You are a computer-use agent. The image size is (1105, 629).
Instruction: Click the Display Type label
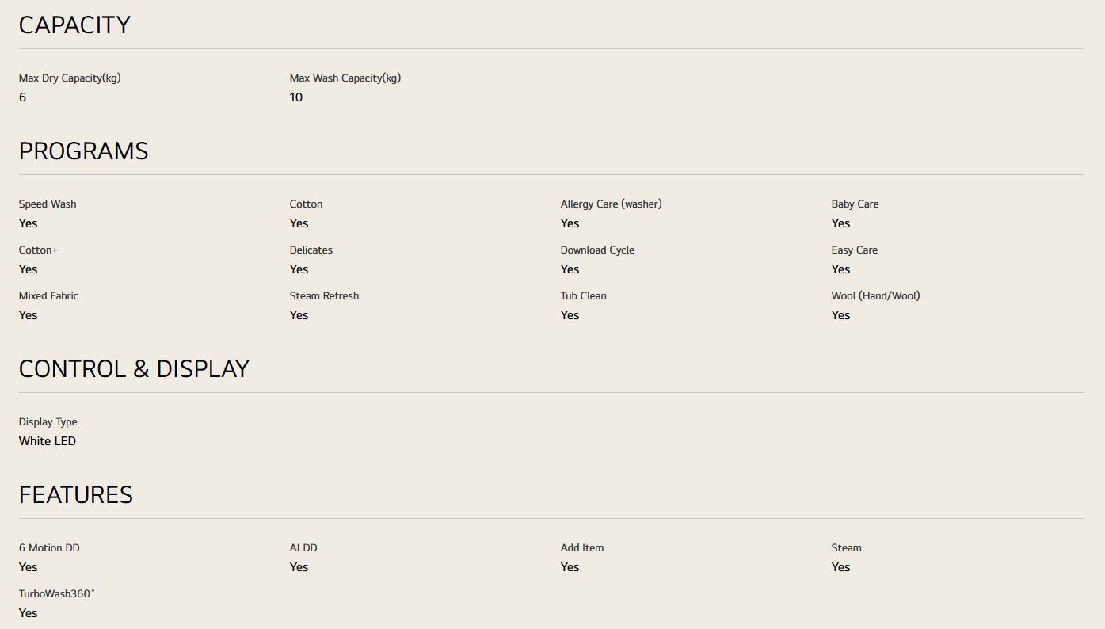click(48, 422)
